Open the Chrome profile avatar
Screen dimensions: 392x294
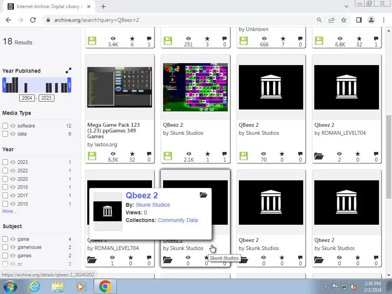pyautogui.click(x=371, y=20)
